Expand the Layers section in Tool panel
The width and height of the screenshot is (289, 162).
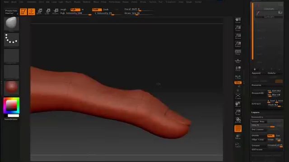tap(255, 112)
